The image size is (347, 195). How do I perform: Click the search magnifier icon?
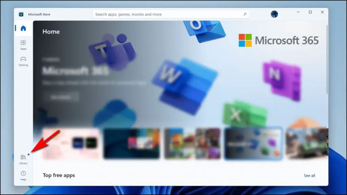pyautogui.click(x=245, y=14)
